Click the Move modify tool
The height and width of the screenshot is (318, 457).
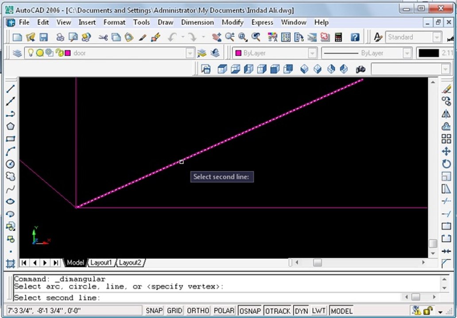pyautogui.click(x=446, y=151)
